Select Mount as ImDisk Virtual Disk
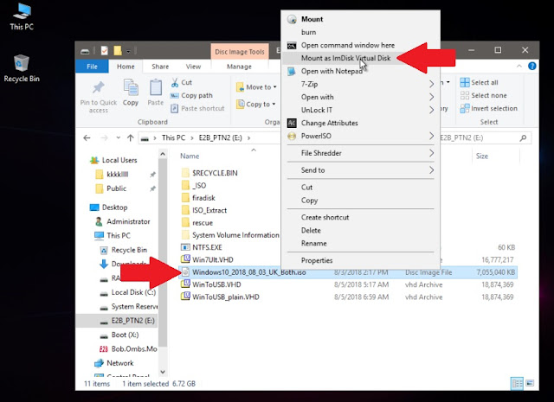This screenshot has width=554, height=402. point(360,58)
